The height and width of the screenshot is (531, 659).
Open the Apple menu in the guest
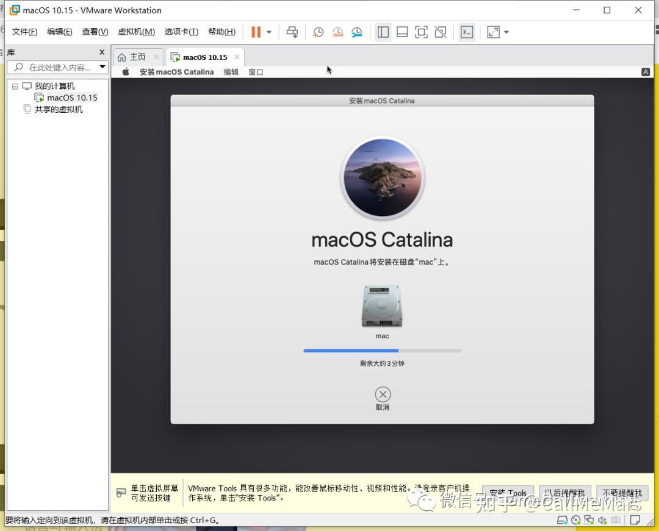pyautogui.click(x=126, y=72)
